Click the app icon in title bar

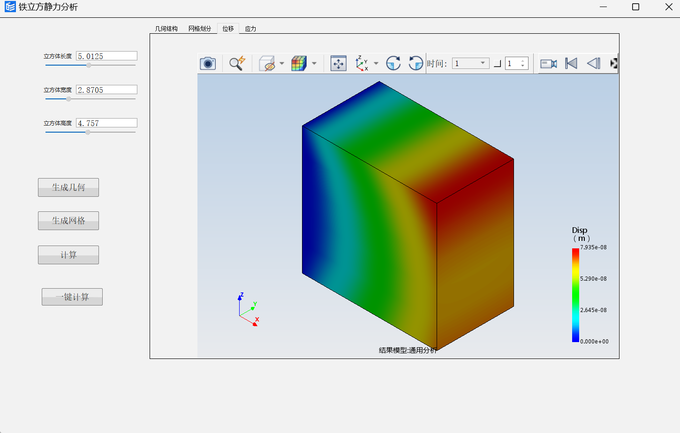(10, 7)
